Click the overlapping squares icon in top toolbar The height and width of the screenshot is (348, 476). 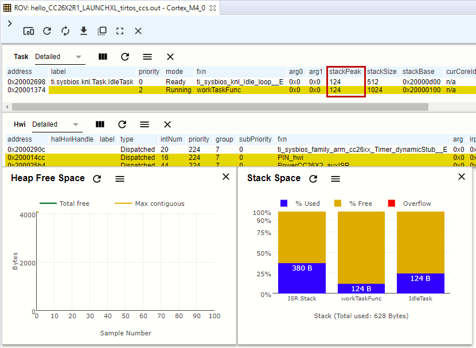point(102,31)
